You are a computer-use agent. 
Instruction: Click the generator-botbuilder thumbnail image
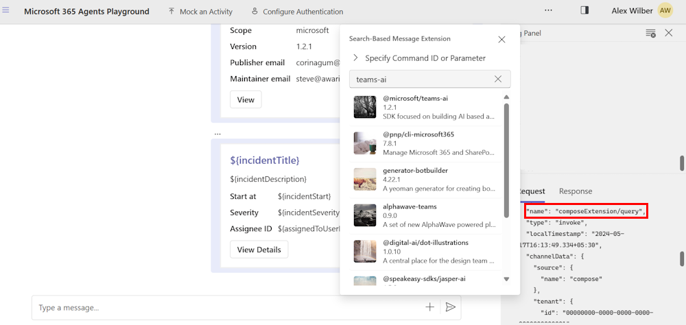365,180
